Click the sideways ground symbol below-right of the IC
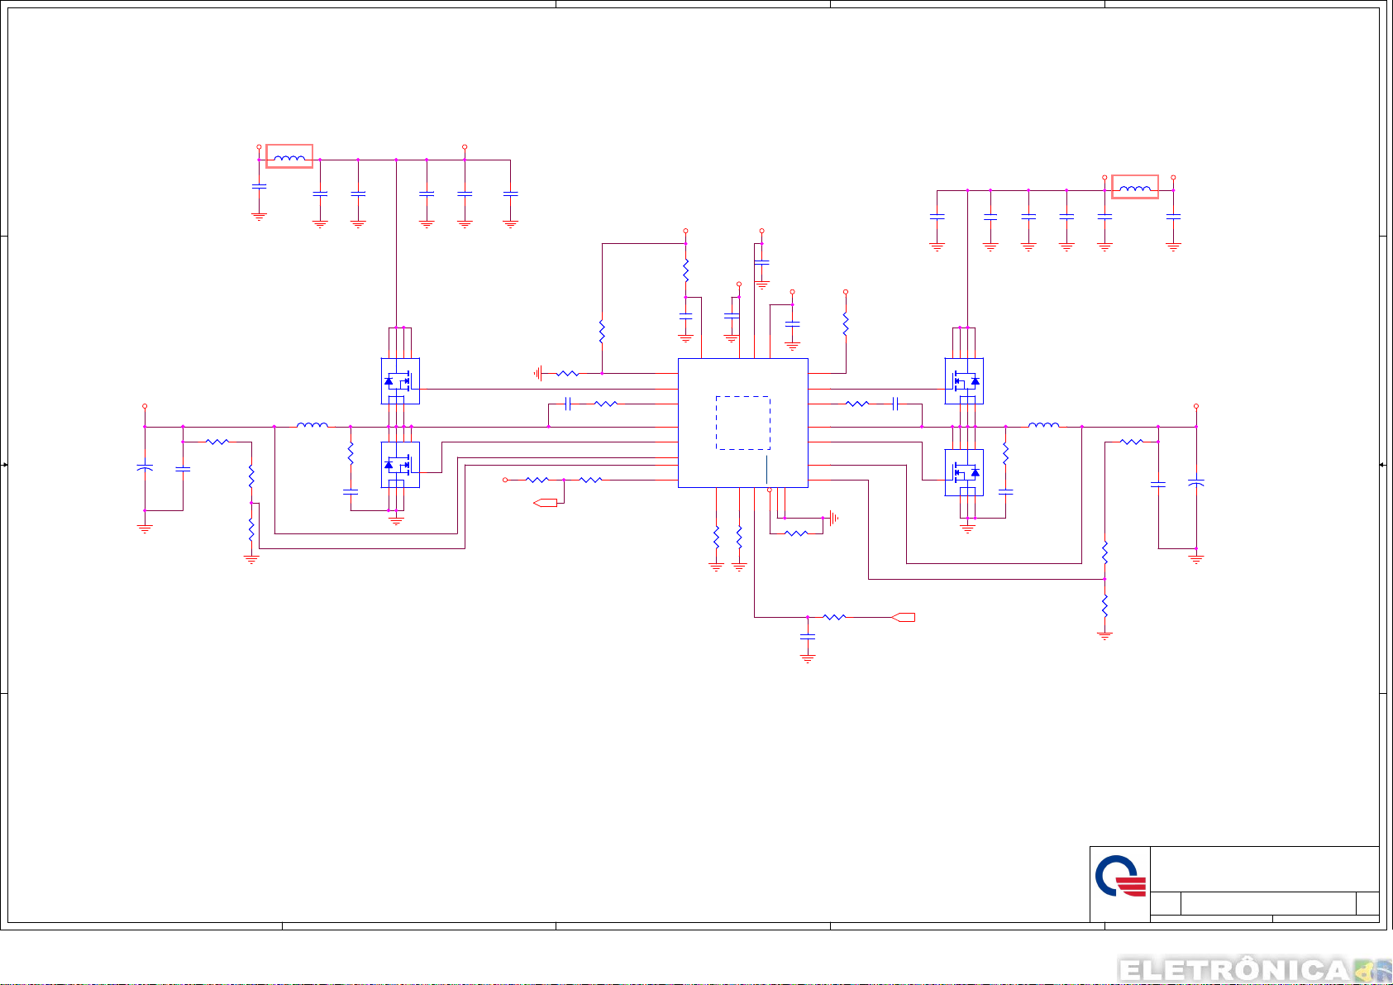Viewport: 1393px width, 985px height. click(x=833, y=519)
